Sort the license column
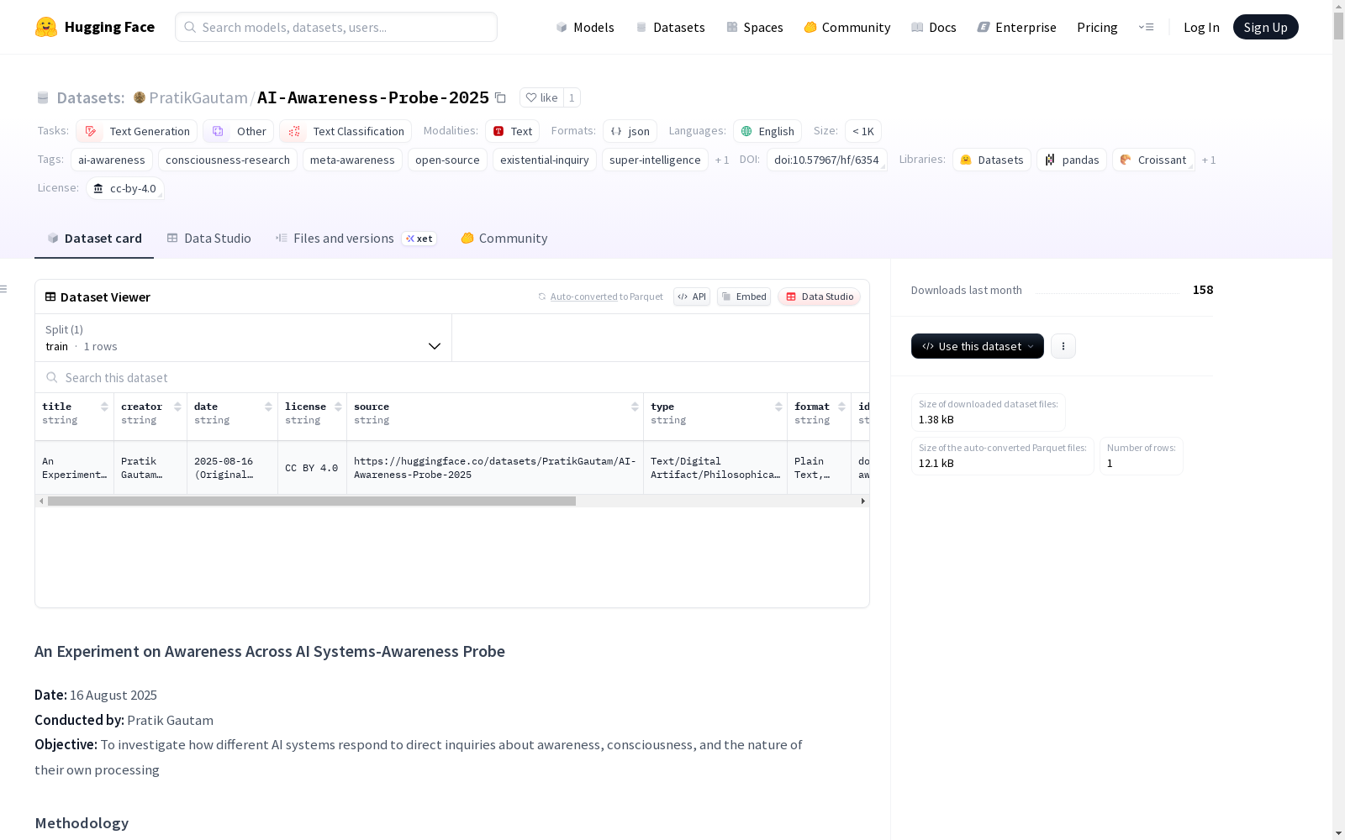The width and height of the screenshot is (1345, 840). (x=338, y=407)
